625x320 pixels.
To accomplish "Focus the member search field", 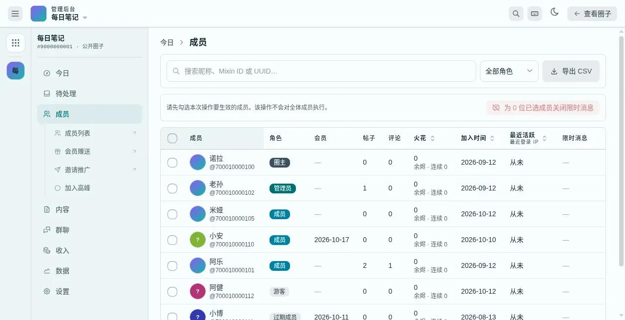I will point(321,71).
